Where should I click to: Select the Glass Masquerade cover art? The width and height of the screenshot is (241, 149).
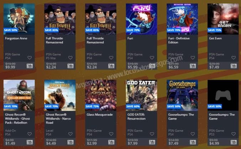pyautogui.click(x=101, y=95)
